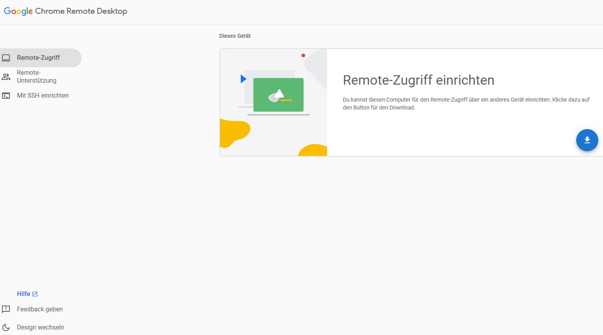Viewport: 603px width, 335px height.
Task: Click the Google Chrome Remote Desktop logo
Action: 65,11
